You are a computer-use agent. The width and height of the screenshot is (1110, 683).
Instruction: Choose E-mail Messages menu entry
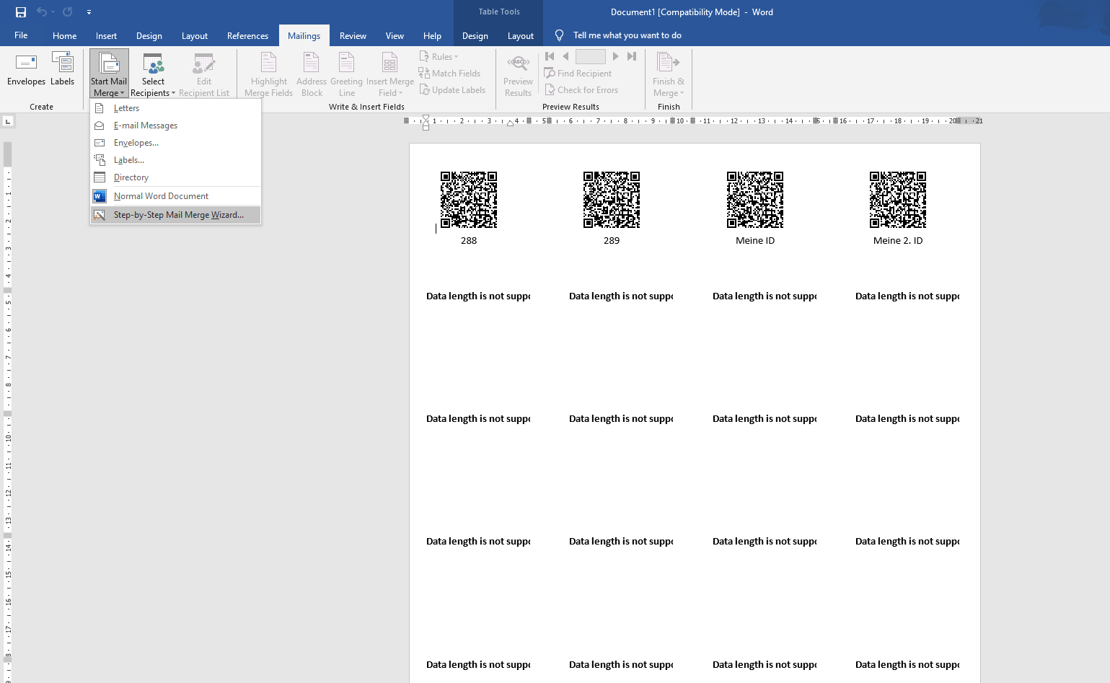175,125
